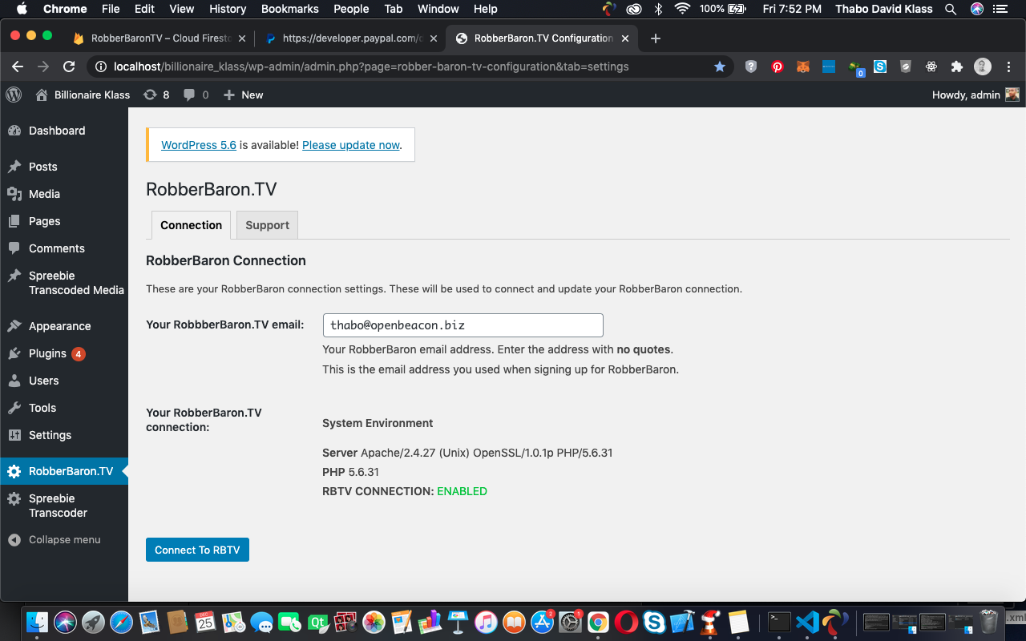Reload the current page
This screenshot has height=641, width=1026.
[x=69, y=67]
